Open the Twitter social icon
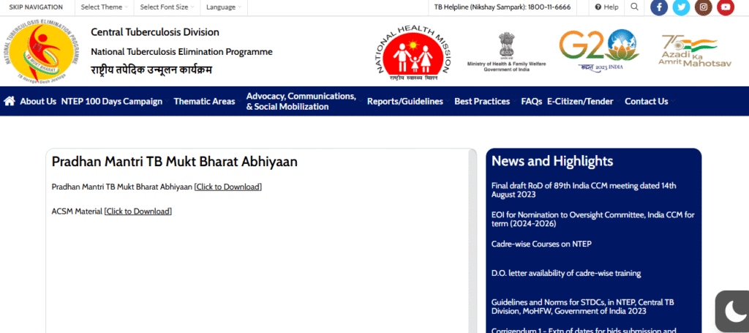The width and height of the screenshot is (749, 333). coord(681,7)
